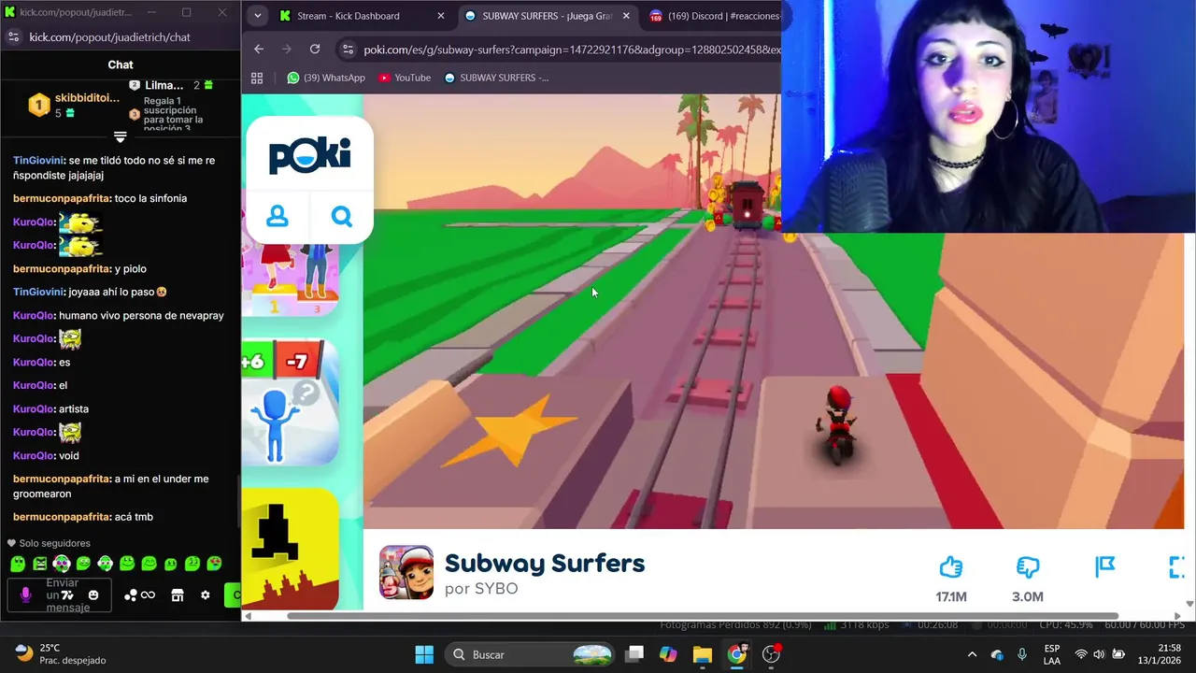Click the green send chat button
The image size is (1196, 673).
233,595
